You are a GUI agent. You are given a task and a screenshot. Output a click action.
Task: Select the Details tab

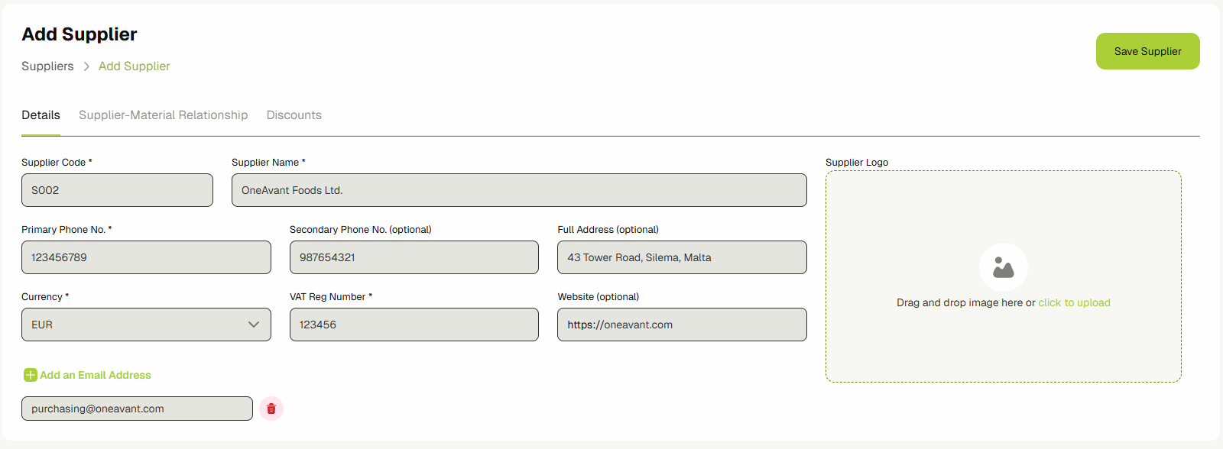[x=41, y=115]
